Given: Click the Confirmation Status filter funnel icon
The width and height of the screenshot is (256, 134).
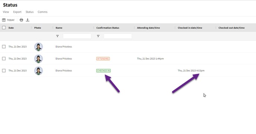Looking at the screenshot, I should 98,36.
